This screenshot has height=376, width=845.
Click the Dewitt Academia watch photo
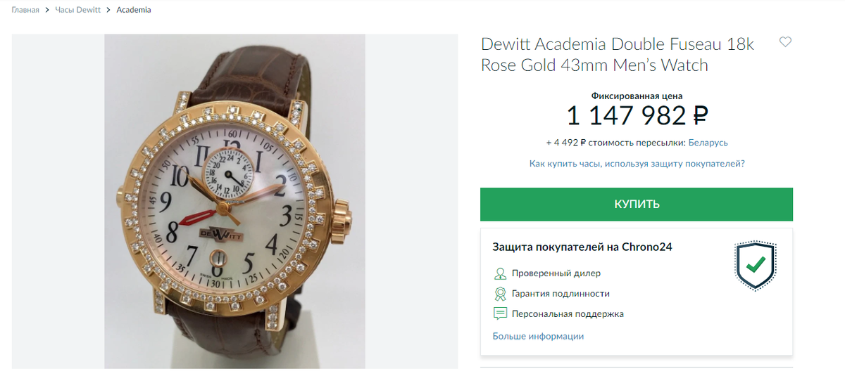point(234,202)
